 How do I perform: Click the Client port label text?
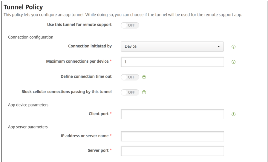tap(99, 114)
